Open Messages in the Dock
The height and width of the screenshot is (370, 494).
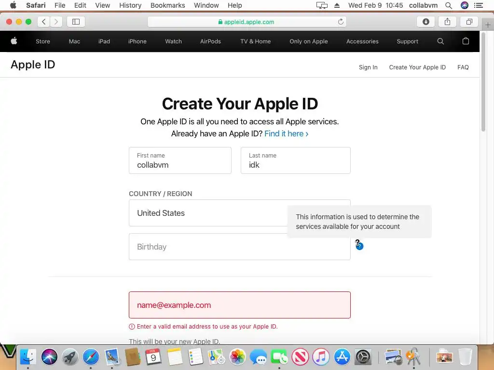tap(259, 357)
